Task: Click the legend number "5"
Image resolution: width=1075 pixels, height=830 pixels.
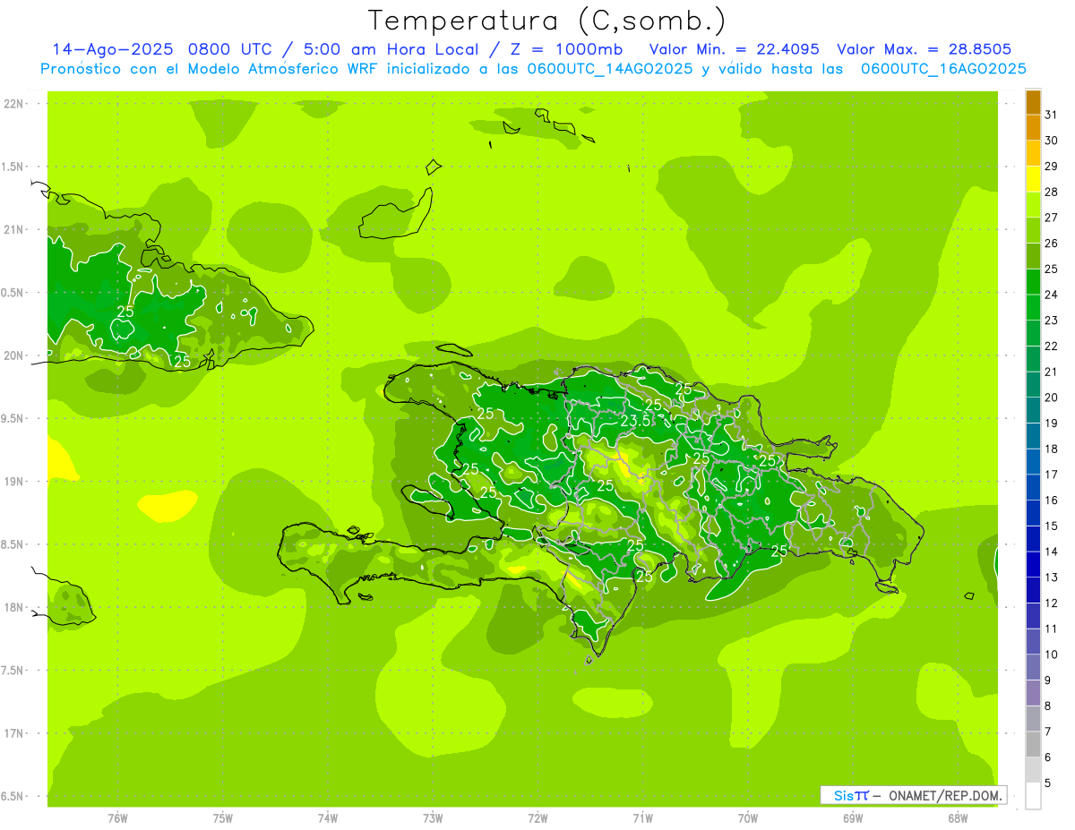Action: pos(1048,783)
